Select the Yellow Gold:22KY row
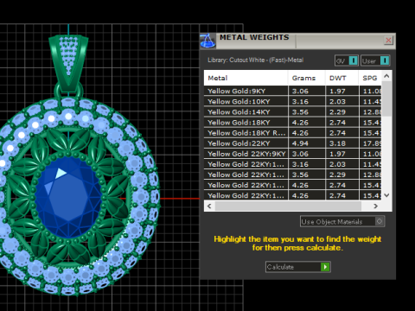The height and width of the screenshot is (311, 415). pos(292,143)
